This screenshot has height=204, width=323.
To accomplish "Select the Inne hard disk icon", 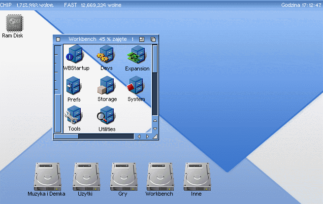I will click(x=197, y=176).
